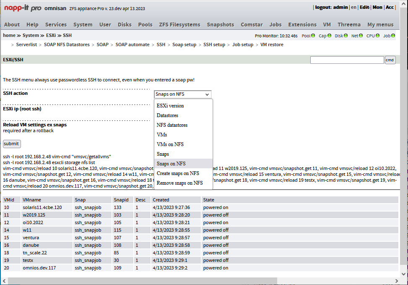Toggle the Mon monitoring switch
This screenshot has height=285, width=408.
point(377,8)
